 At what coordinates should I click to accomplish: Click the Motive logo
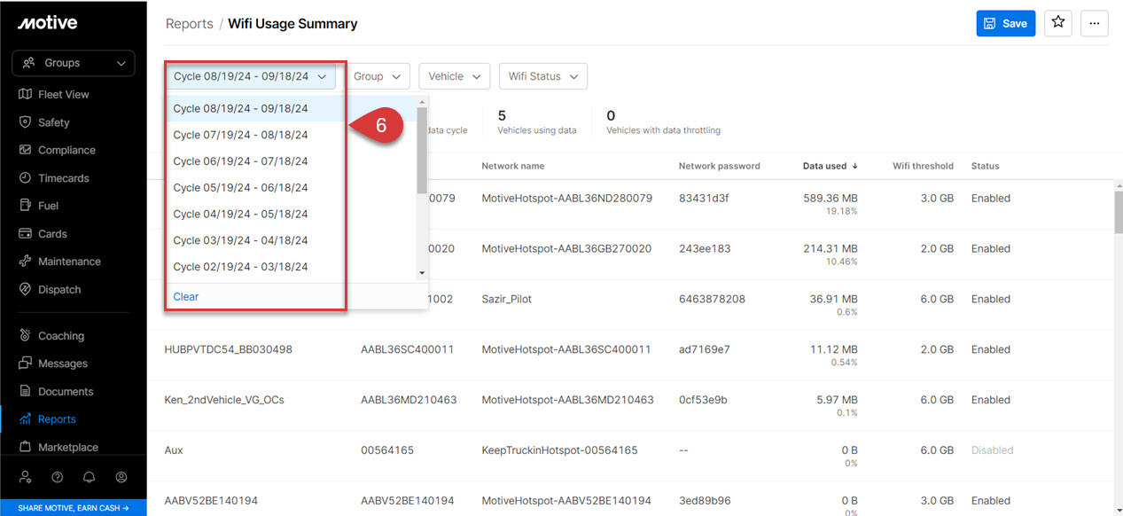[x=47, y=23]
